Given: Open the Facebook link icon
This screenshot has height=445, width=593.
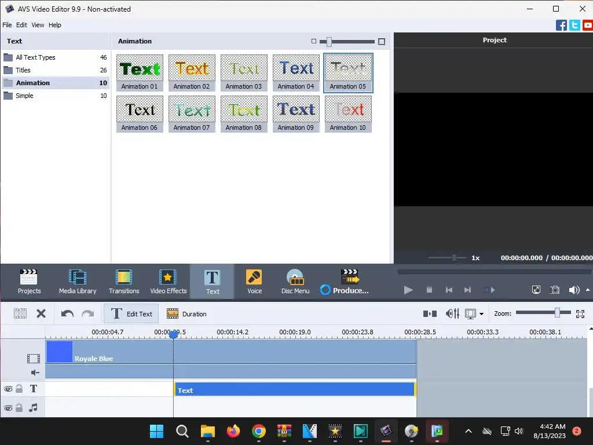Looking at the screenshot, I should [561, 25].
